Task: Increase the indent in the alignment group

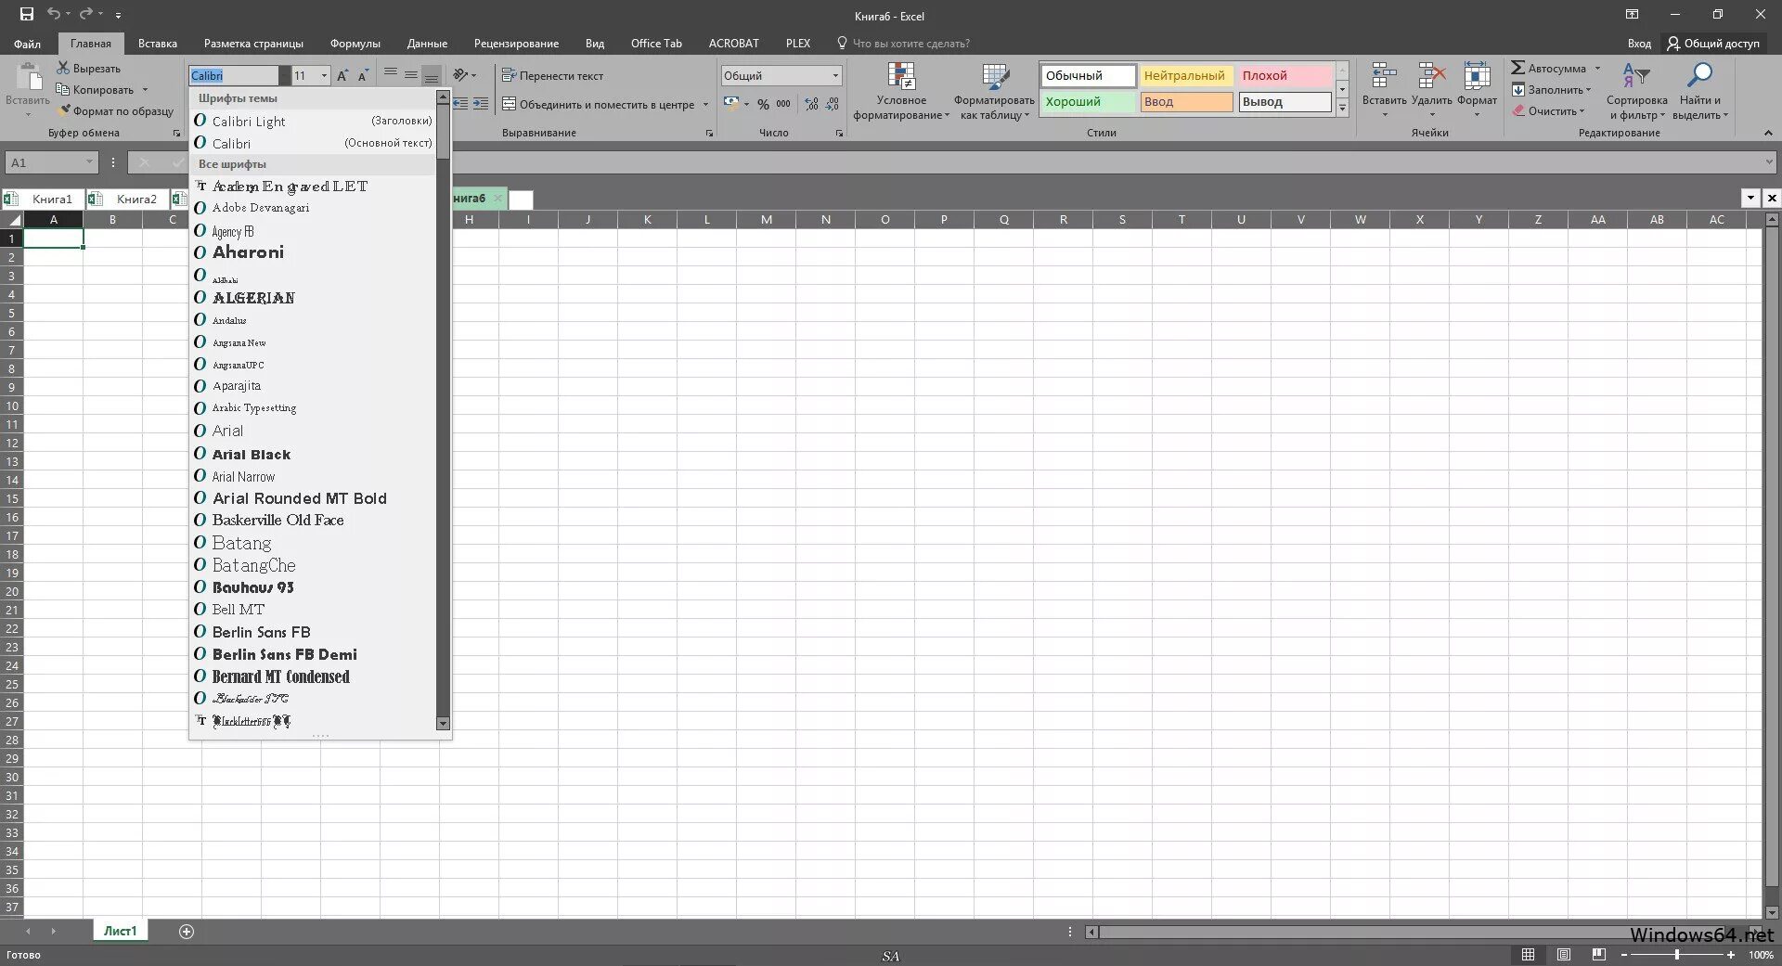Action: coord(480,104)
